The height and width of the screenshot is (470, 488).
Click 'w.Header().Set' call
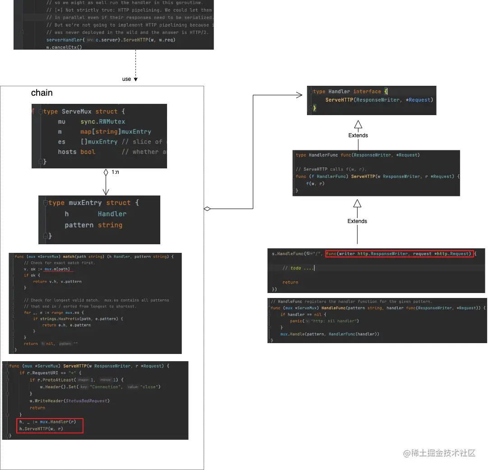pos(58,387)
